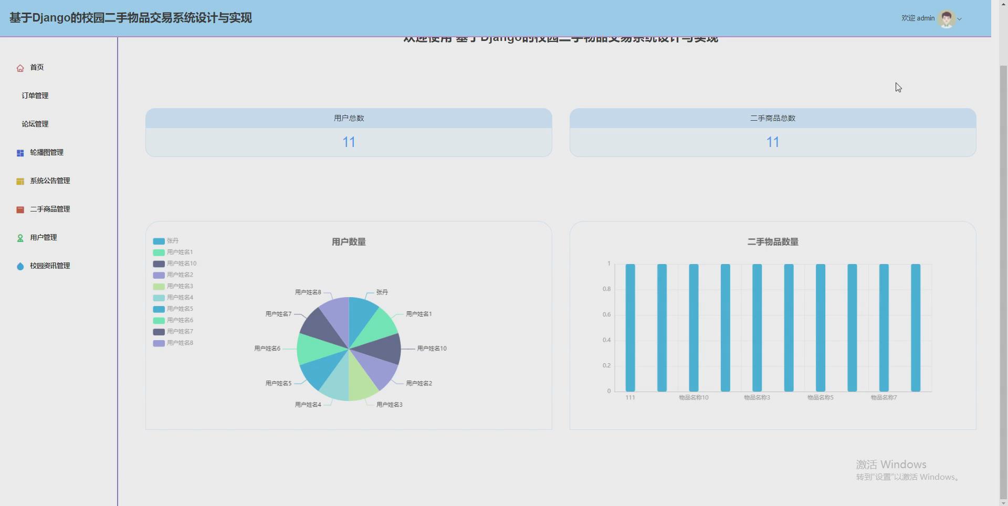This screenshot has height=506, width=1008.
Task: Toggle the 张丹 legend entry
Action: coord(166,241)
